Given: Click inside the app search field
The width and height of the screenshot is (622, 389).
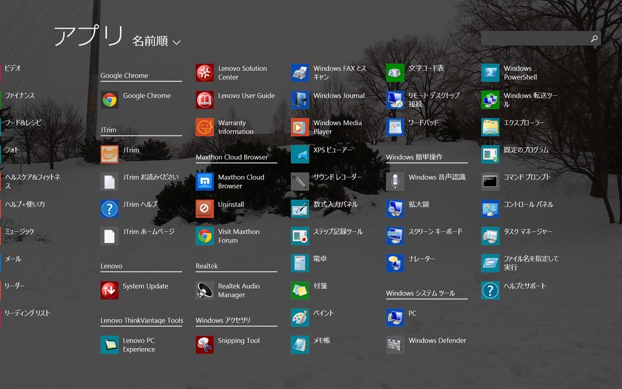Looking at the screenshot, I should click(x=534, y=39).
